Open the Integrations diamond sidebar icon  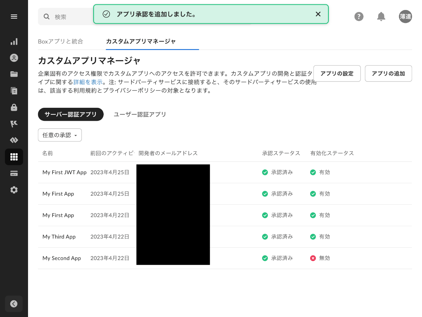pos(14,140)
